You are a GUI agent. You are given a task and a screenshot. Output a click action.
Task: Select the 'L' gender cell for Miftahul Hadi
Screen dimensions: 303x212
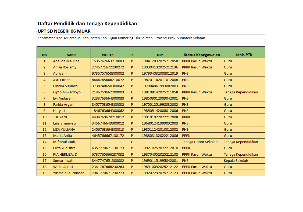pyautogui.click(x=132, y=142)
